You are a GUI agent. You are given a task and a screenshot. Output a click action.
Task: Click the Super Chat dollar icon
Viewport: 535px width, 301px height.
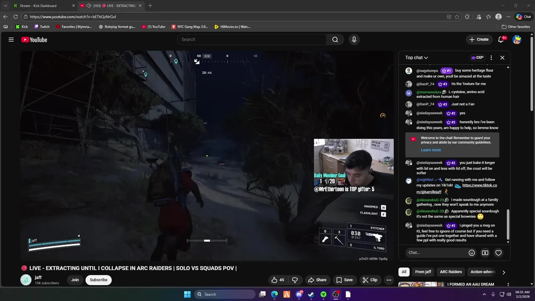click(x=485, y=253)
